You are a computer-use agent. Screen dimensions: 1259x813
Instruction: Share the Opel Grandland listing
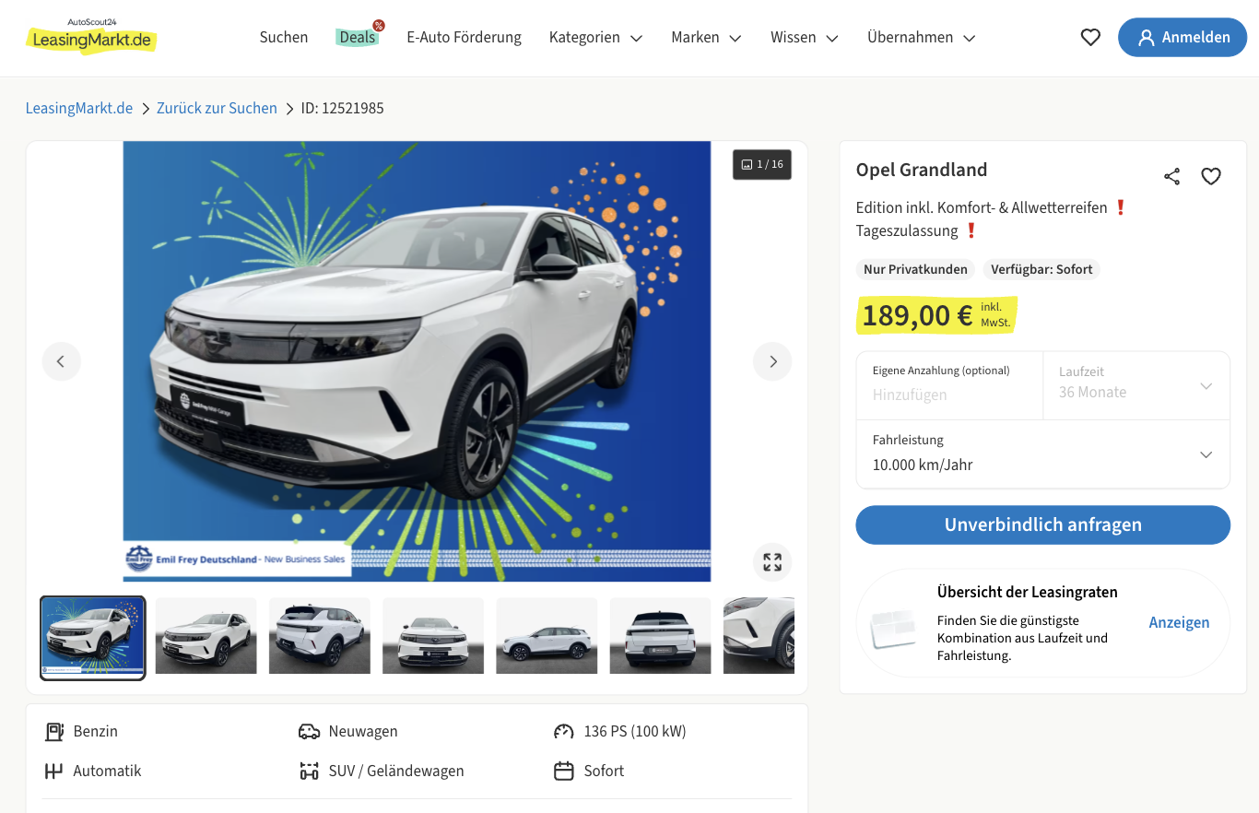tap(1171, 176)
